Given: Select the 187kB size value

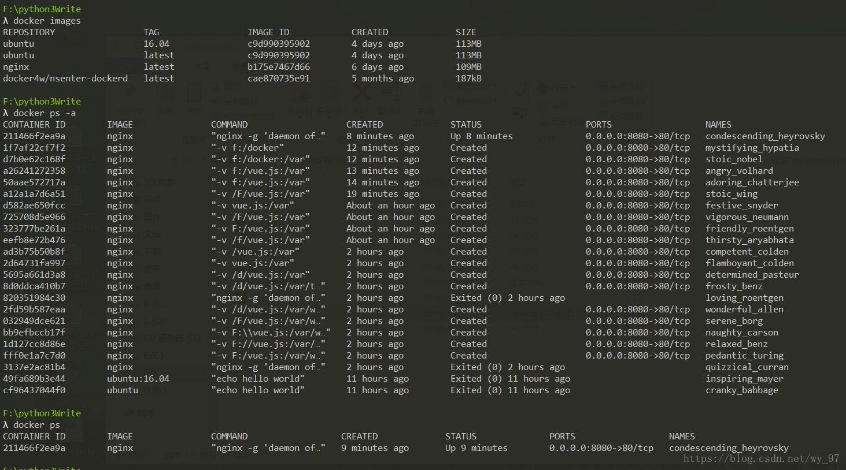Looking at the screenshot, I should coord(468,79).
